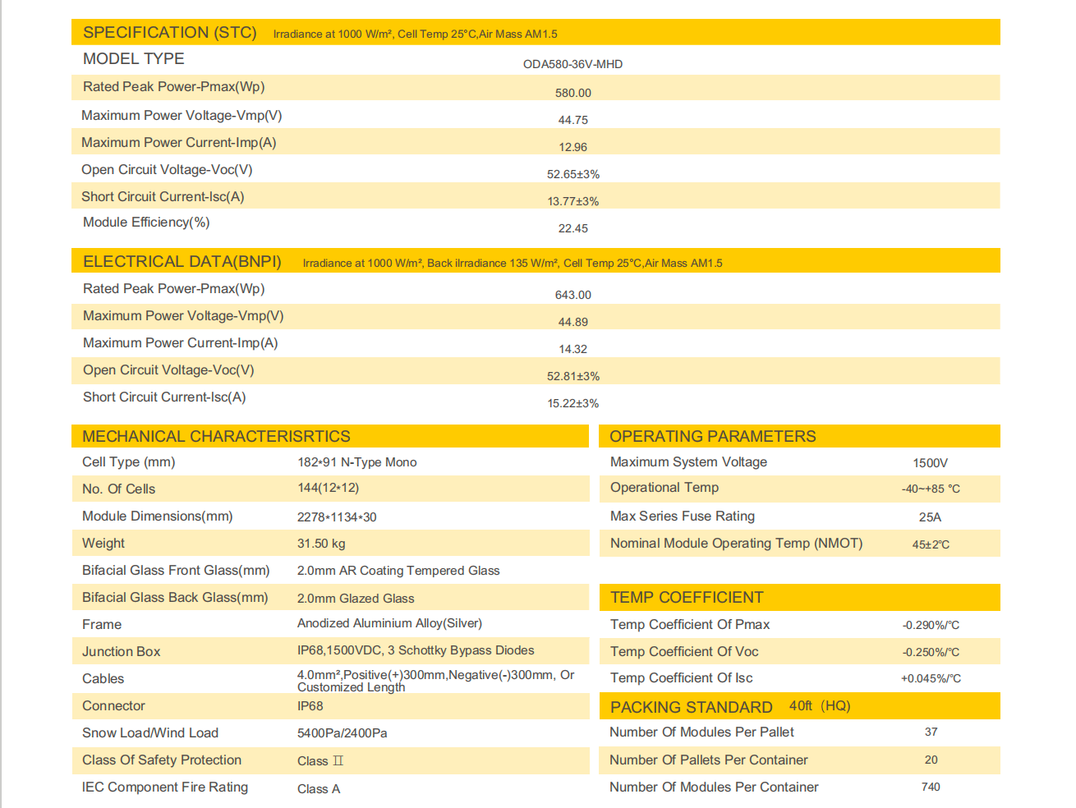Click the 'Junction Box' label

tap(121, 652)
